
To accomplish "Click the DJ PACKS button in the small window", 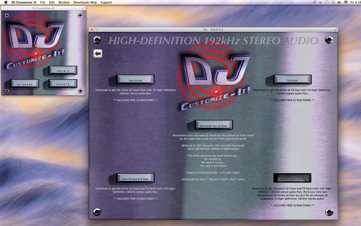I will point(25,84).
